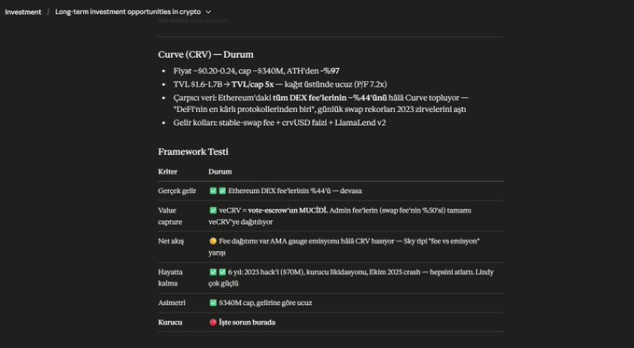The height and width of the screenshot is (348, 634).
Task: Expand the chat title dropdown chevron
Action: coord(208,12)
